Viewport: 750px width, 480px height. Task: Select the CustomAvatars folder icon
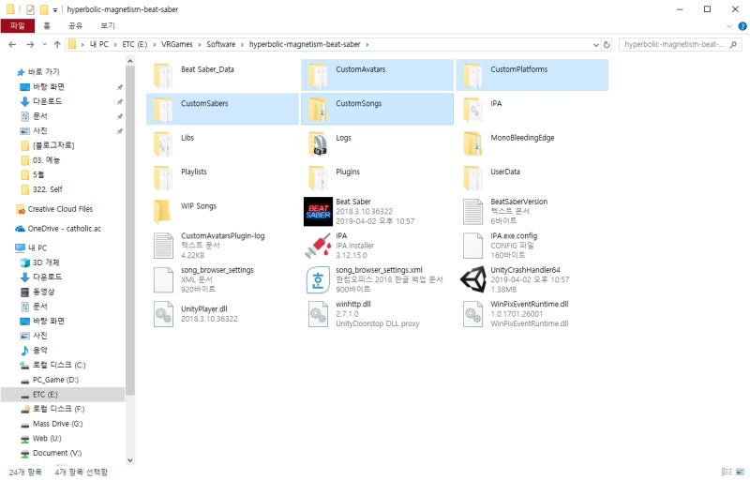pos(318,76)
